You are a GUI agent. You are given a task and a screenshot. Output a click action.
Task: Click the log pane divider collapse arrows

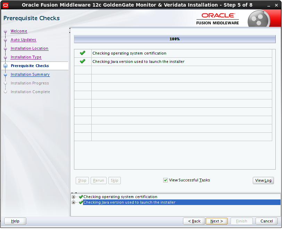tap(74, 193)
